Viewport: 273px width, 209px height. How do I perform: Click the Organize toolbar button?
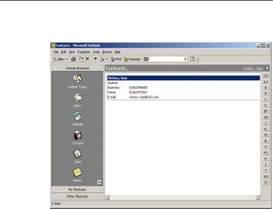point(132,59)
